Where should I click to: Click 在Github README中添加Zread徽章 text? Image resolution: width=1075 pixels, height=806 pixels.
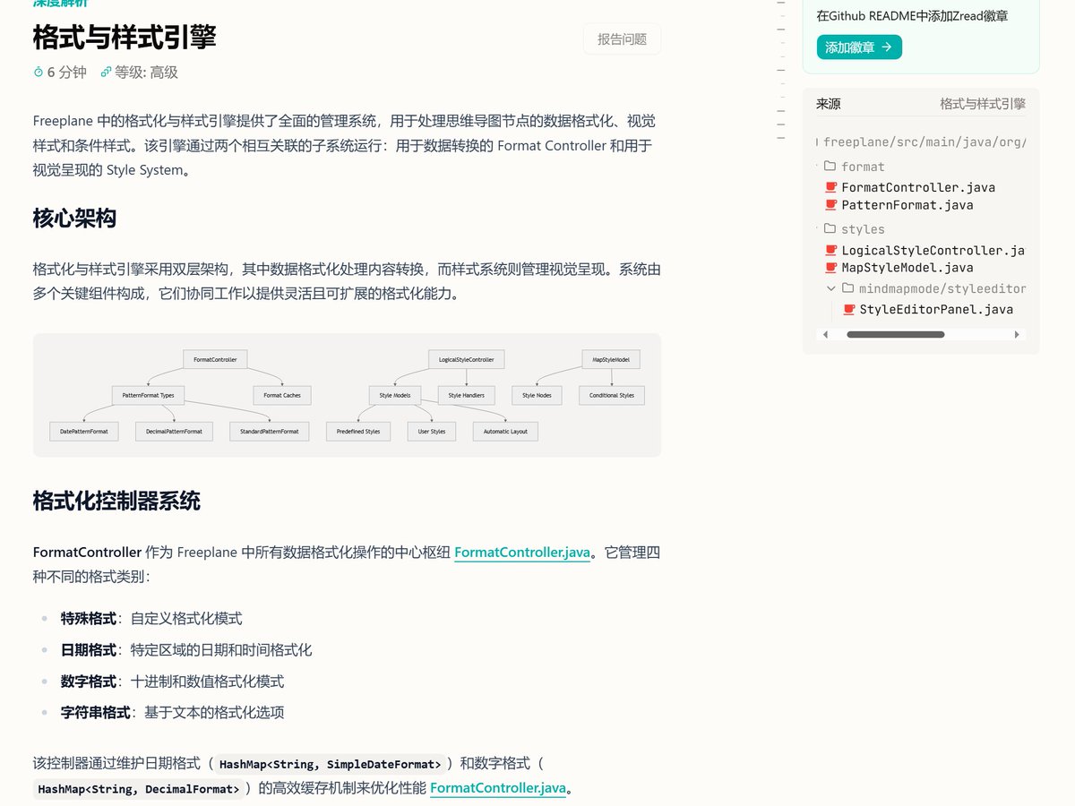pyautogui.click(x=912, y=15)
